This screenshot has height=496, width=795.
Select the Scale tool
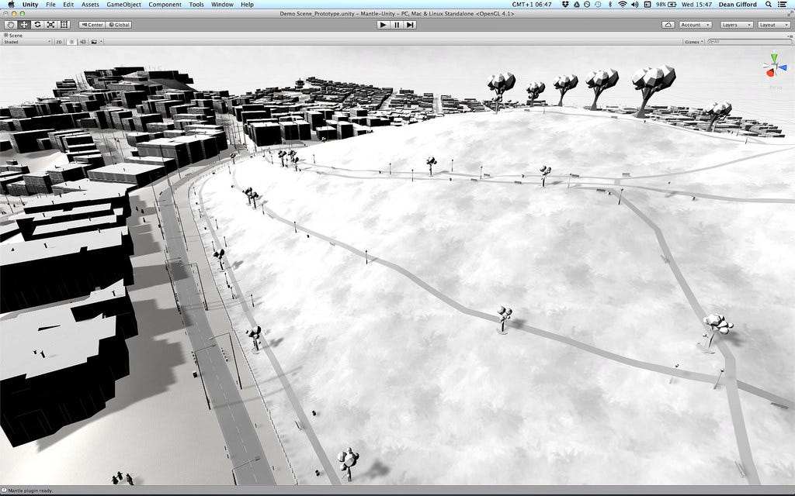[x=50, y=24]
